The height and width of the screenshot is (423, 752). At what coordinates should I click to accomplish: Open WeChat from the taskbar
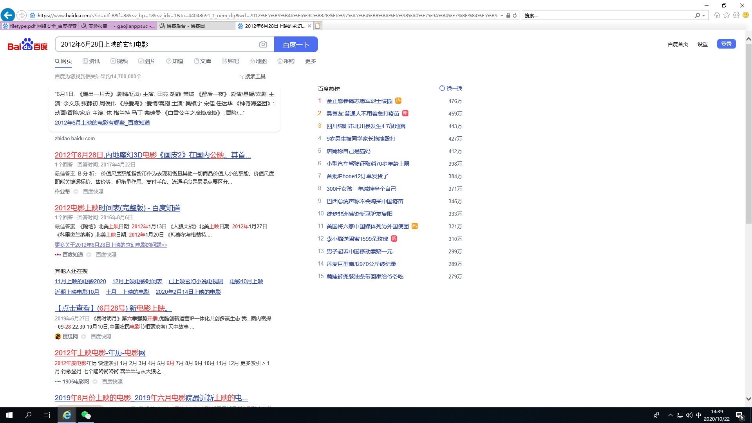click(86, 415)
